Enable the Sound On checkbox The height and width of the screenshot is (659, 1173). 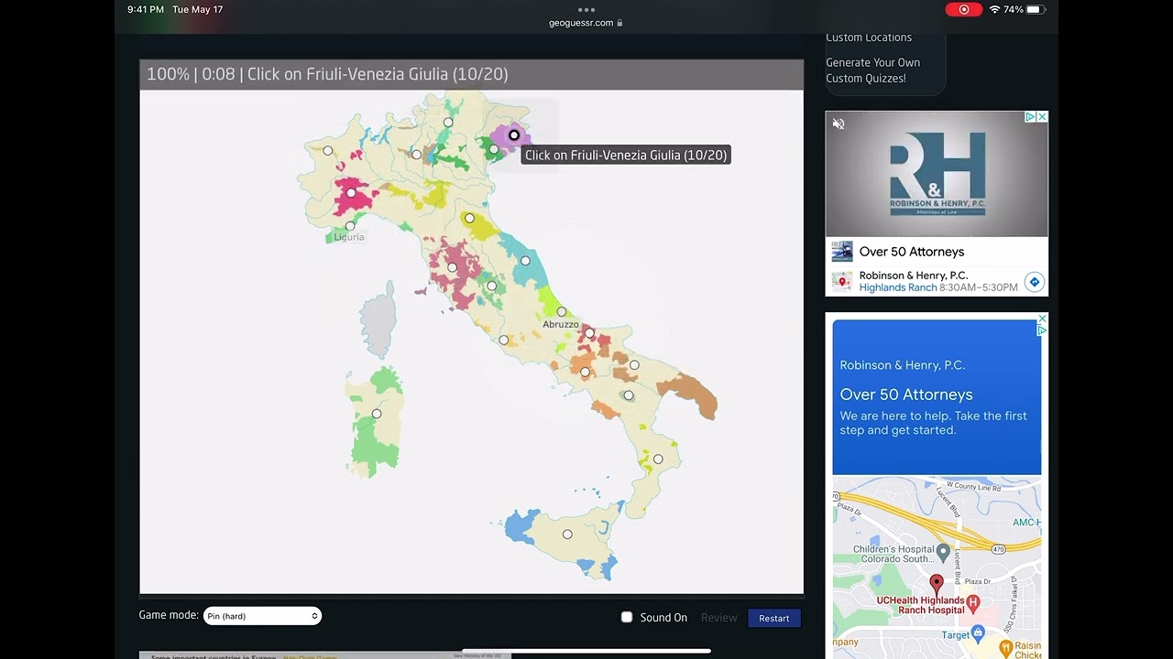point(627,617)
